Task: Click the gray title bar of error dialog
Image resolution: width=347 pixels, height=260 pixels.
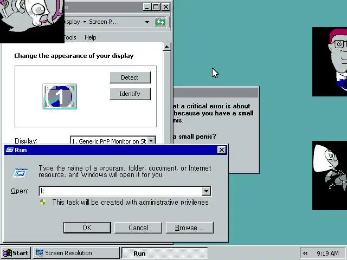Action: [x=216, y=93]
